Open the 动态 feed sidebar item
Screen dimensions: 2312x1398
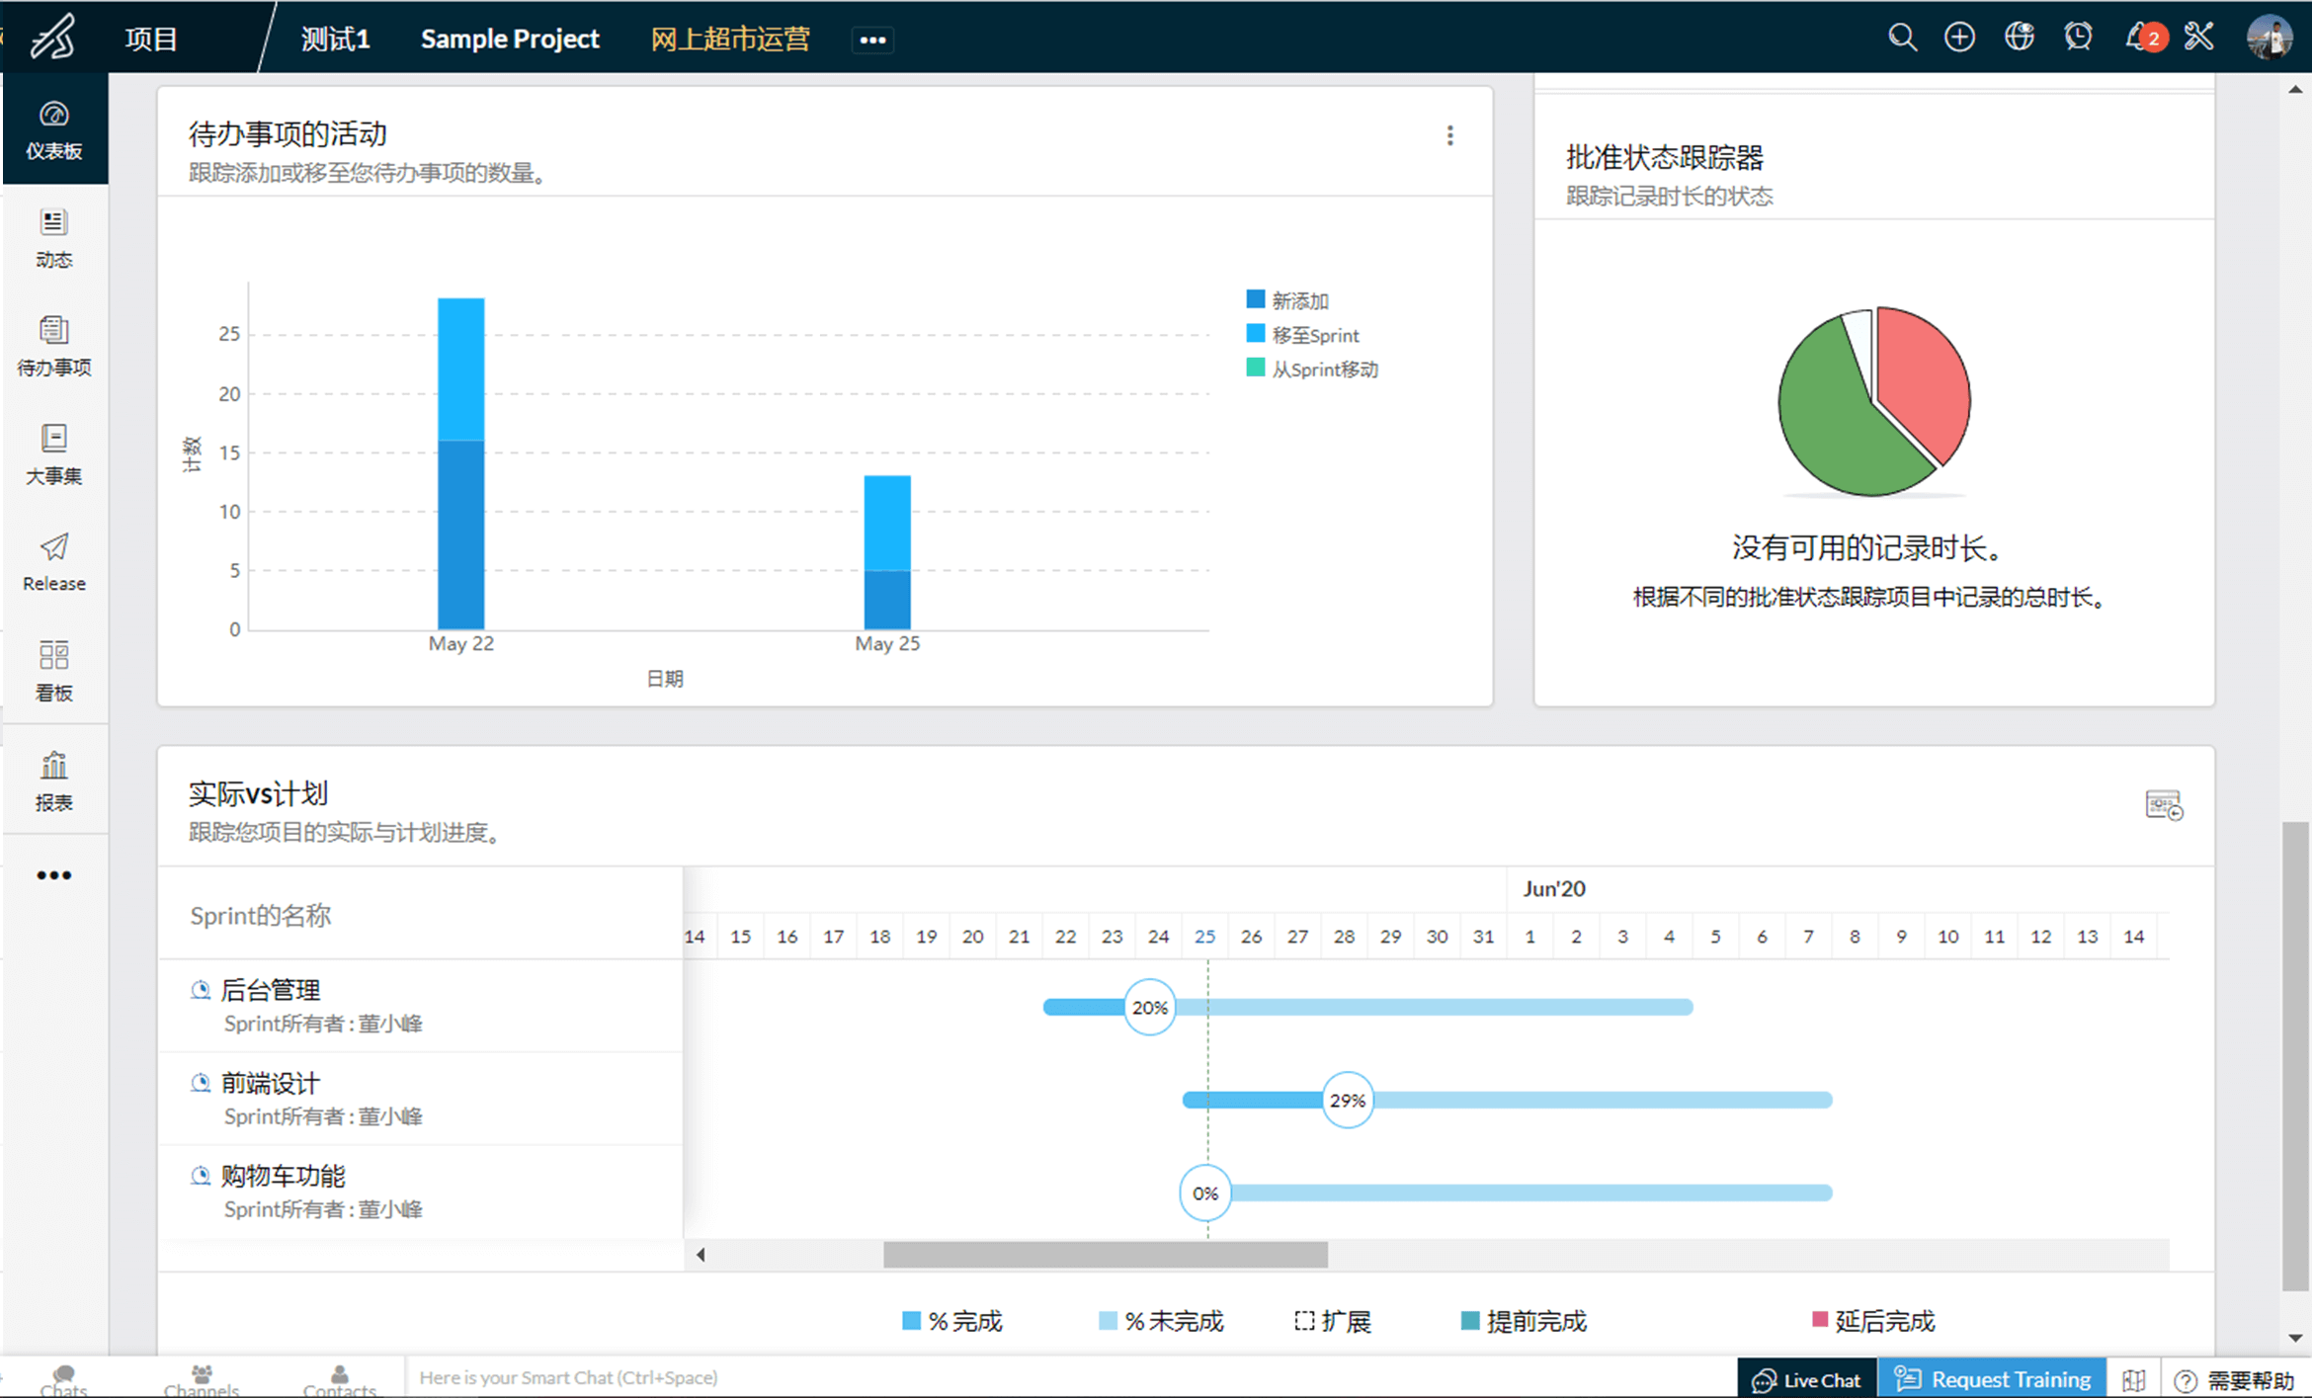[x=54, y=238]
